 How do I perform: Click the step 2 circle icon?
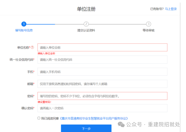point(86,24)
